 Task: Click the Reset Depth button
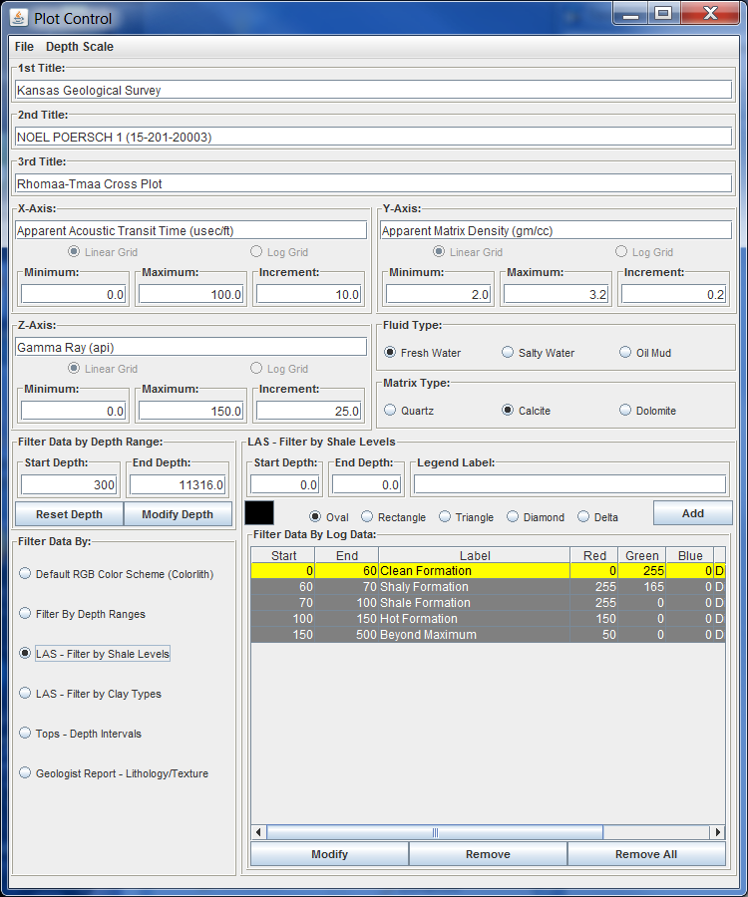point(69,513)
